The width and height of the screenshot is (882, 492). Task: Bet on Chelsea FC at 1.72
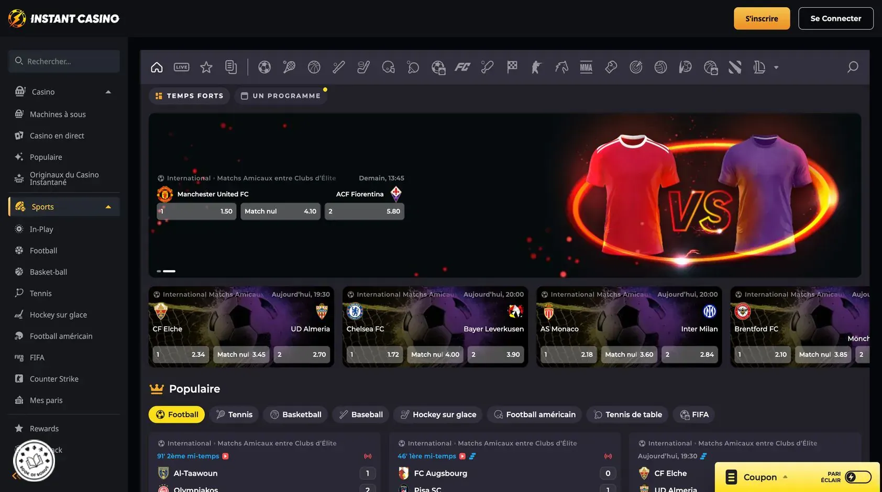[x=374, y=354]
